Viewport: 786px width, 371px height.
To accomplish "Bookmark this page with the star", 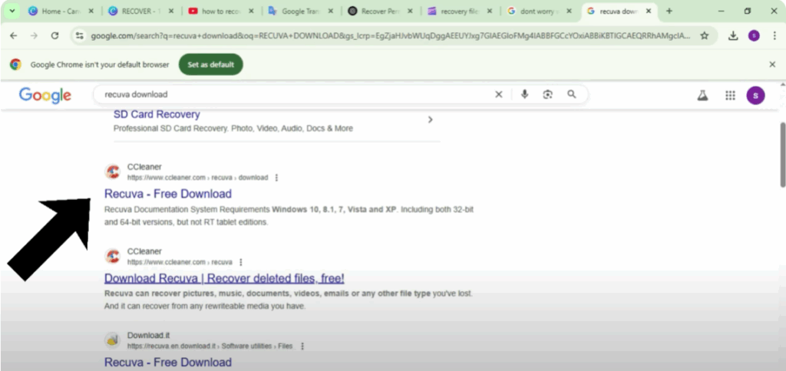I will tap(705, 35).
